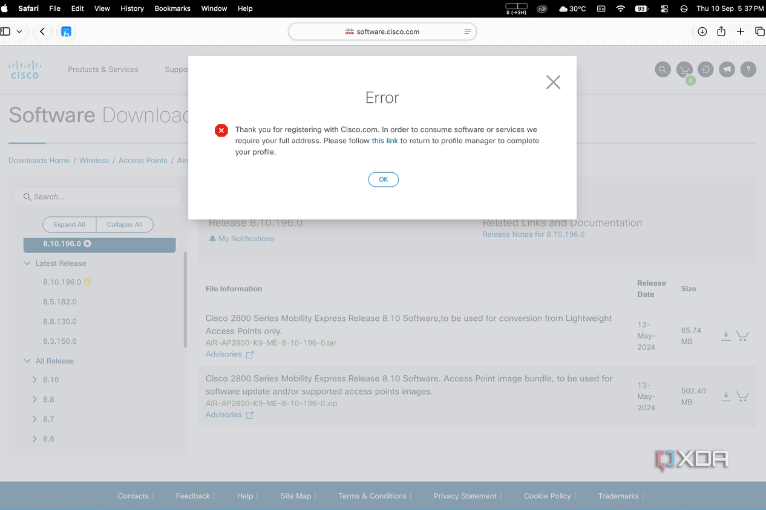
Task: Open the Safari Edit menu
Action: tap(77, 8)
